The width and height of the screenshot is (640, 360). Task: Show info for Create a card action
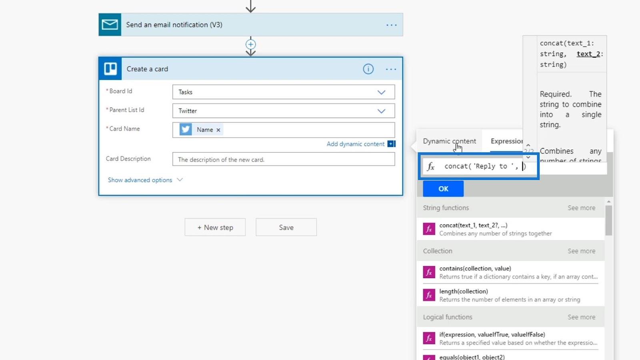tap(368, 69)
